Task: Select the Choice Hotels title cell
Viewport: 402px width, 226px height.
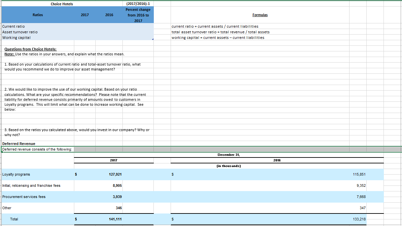Action: pyautogui.click(x=62, y=4)
